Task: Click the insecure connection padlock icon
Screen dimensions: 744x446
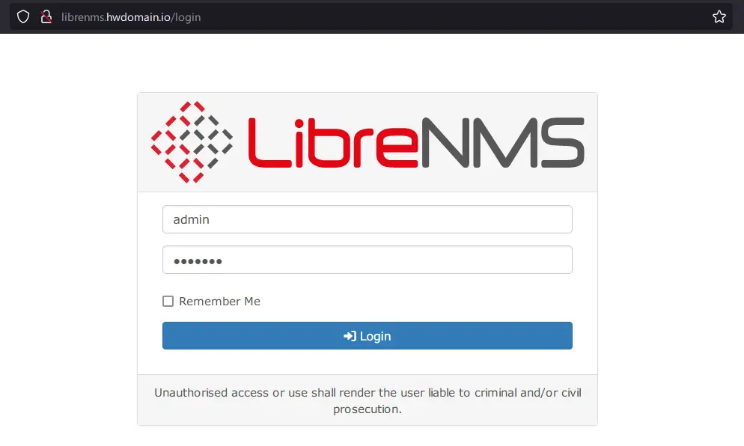Action: click(x=46, y=17)
